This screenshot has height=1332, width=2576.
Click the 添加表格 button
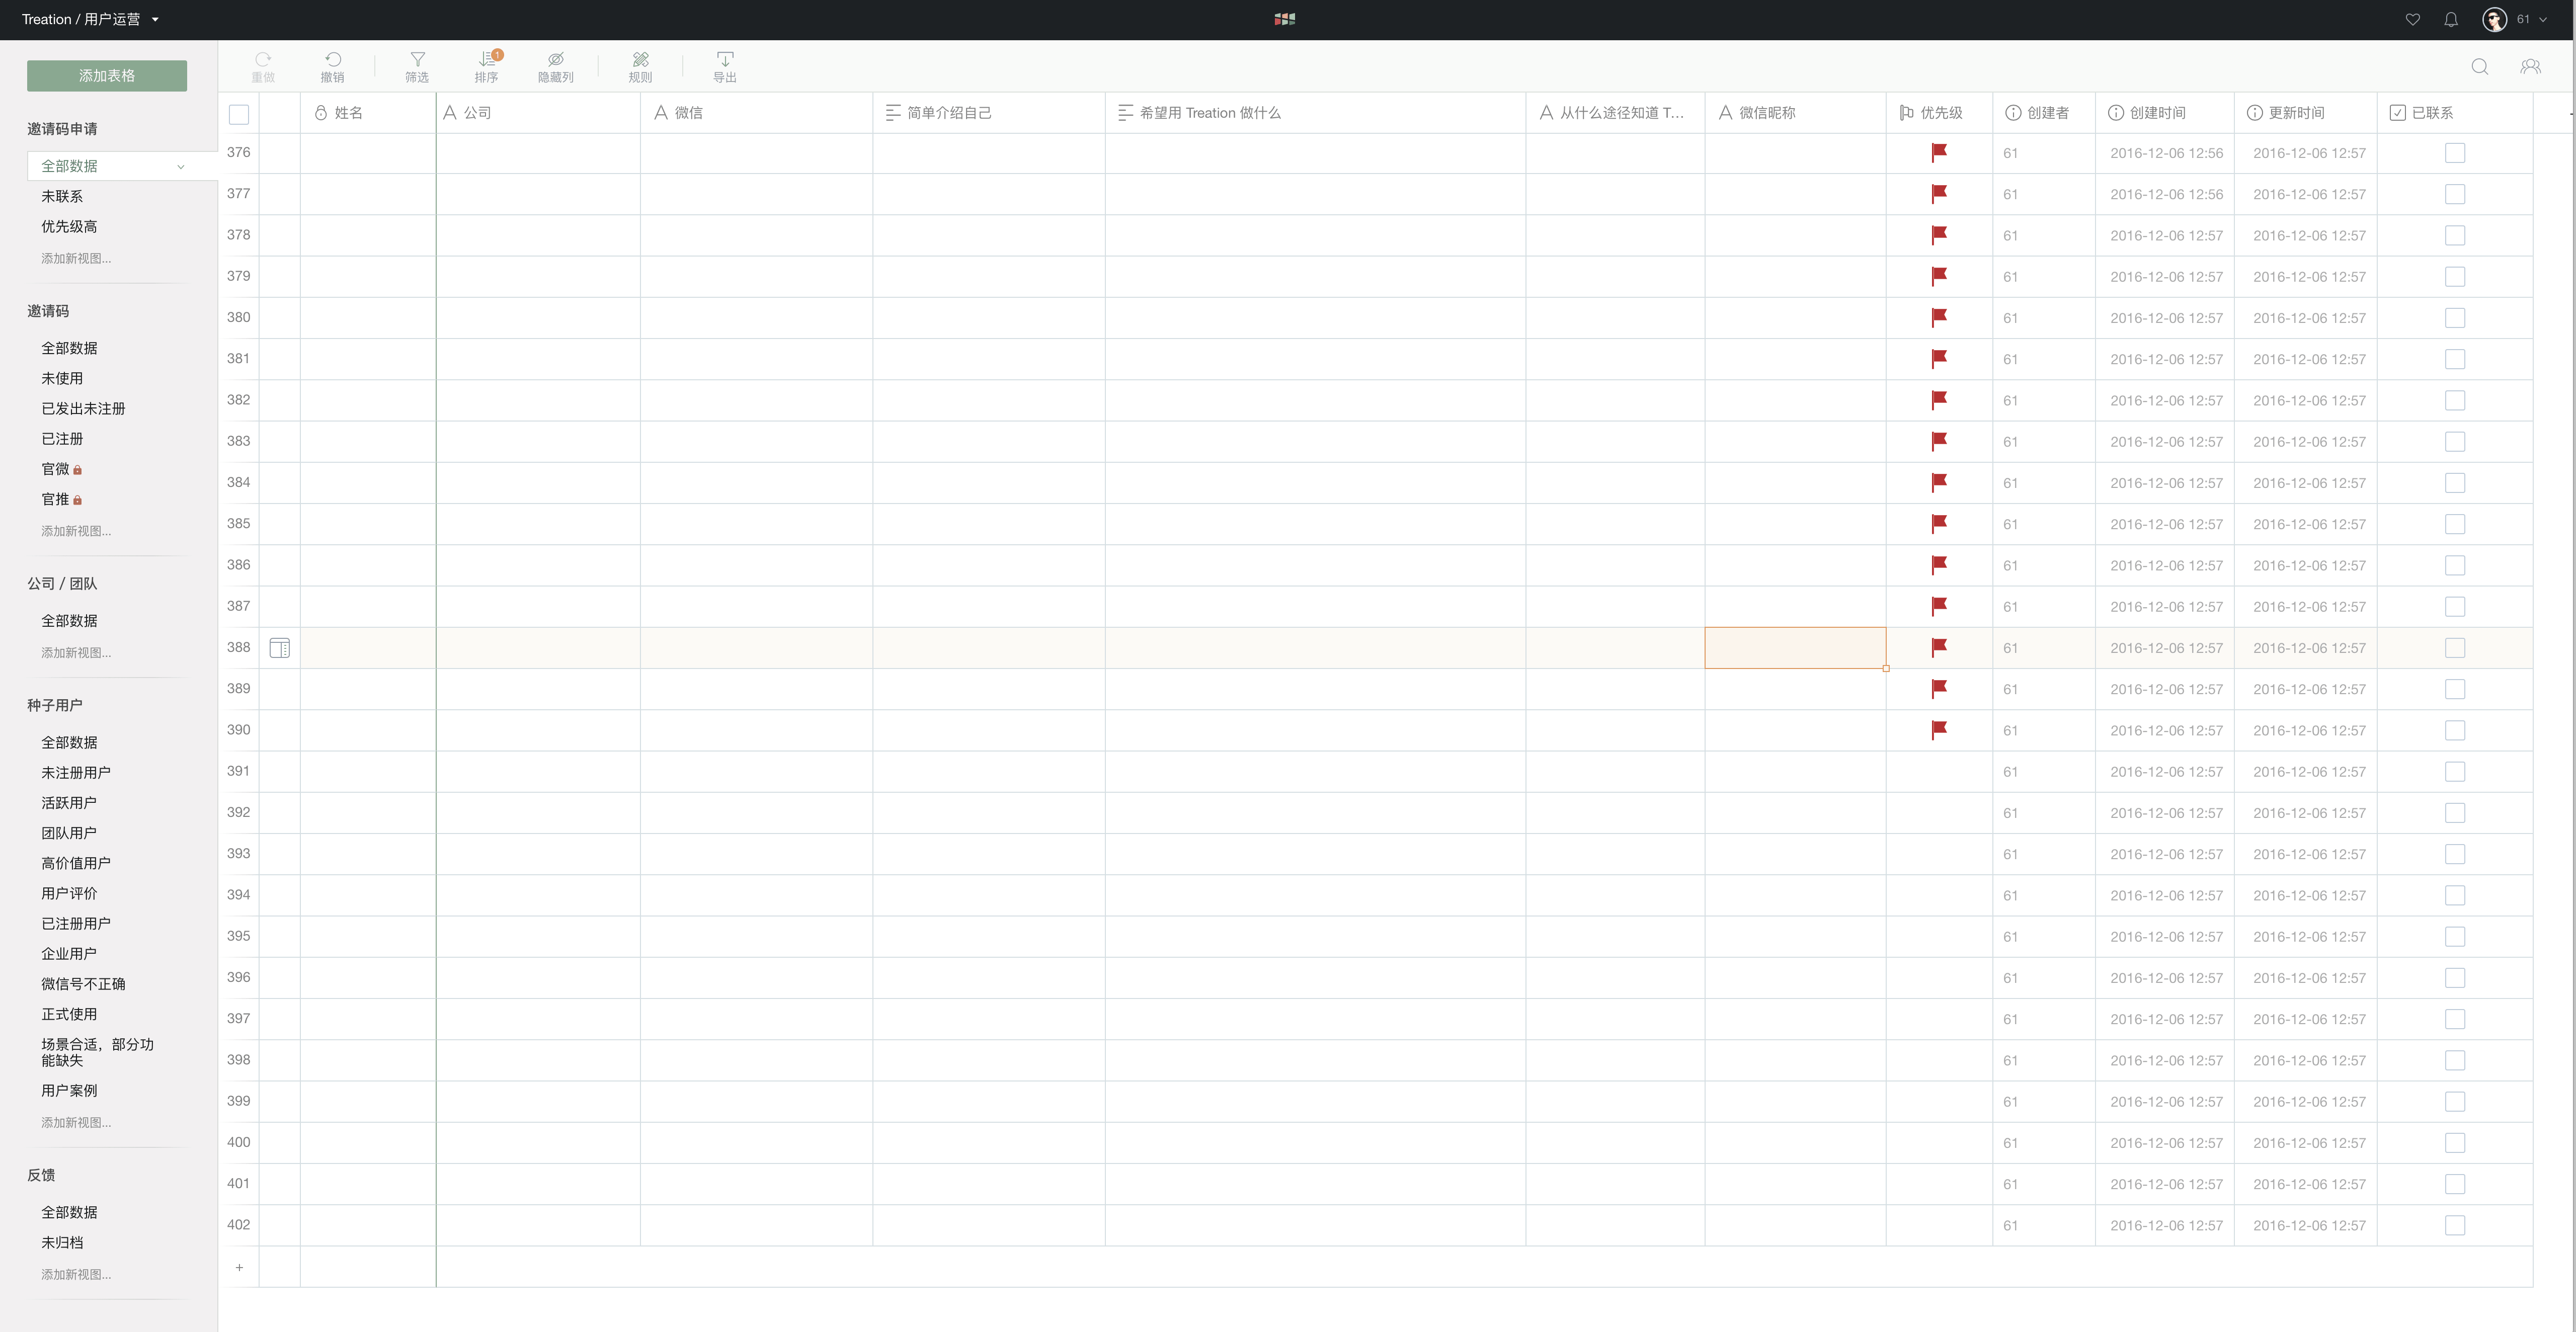[x=107, y=76]
